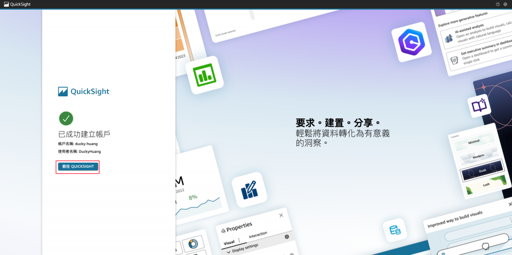
Task: Click the large QuickSight logo on the panel
Action: coord(83,92)
